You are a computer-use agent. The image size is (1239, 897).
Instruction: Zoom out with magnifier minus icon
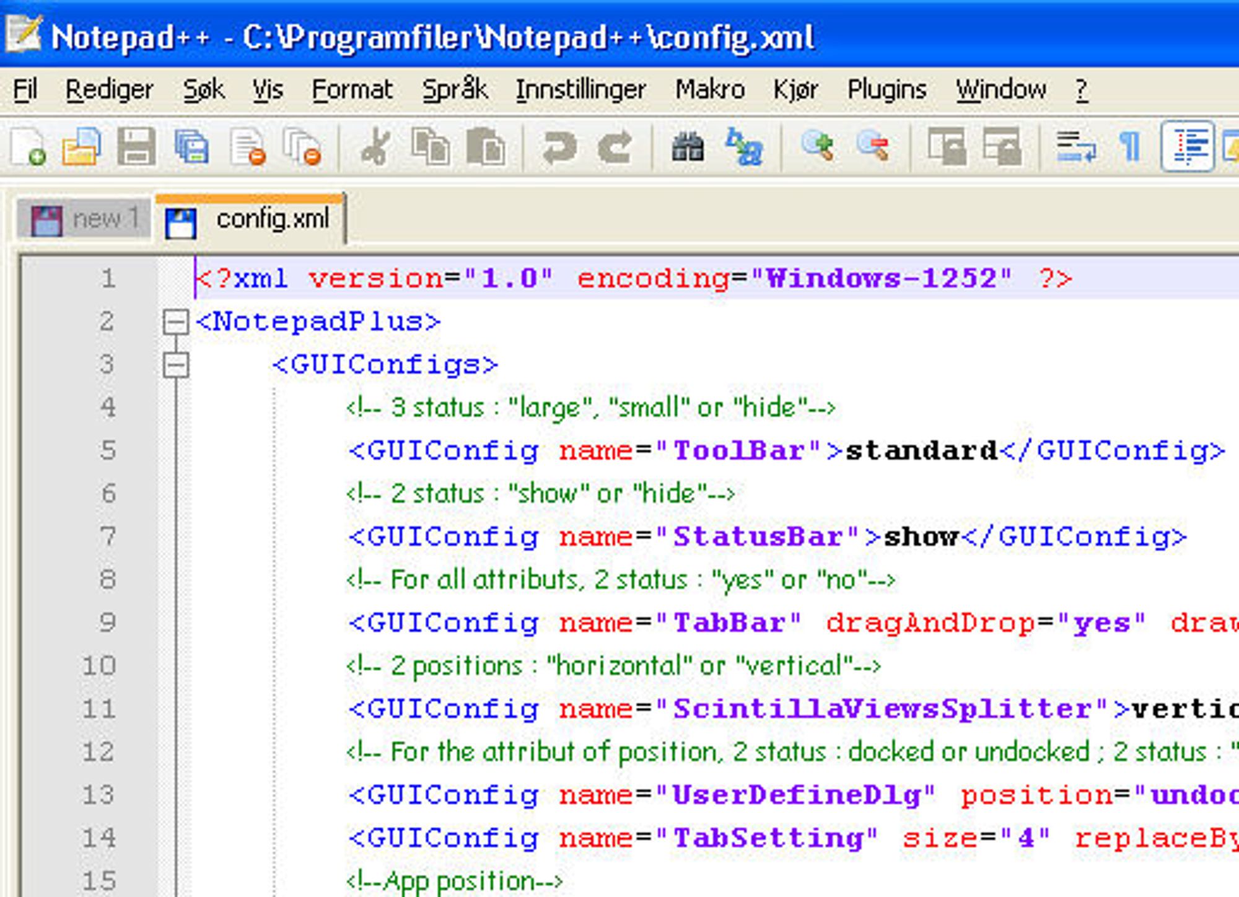872,146
